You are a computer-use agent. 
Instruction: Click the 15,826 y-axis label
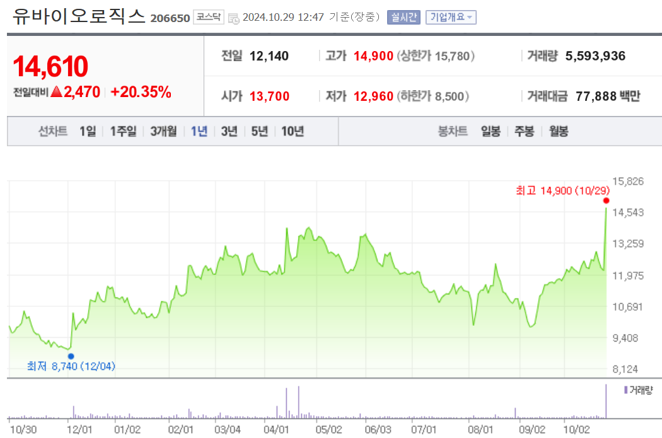[x=628, y=182]
